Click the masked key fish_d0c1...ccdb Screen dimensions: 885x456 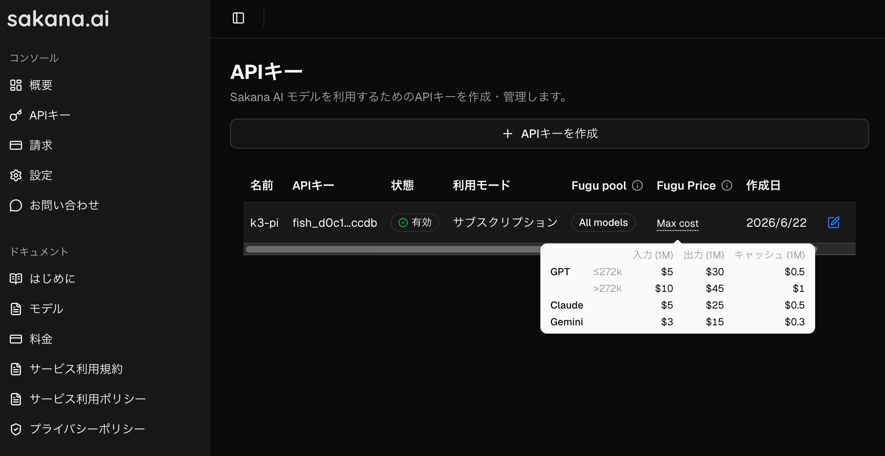pos(335,223)
